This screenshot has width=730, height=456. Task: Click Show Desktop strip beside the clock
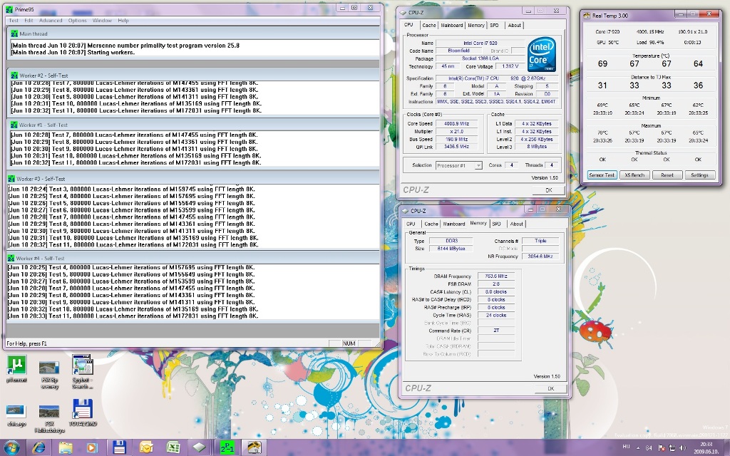click(x=726, y=447)
